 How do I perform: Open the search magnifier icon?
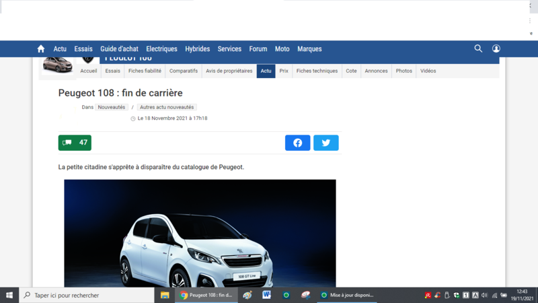[478, 48]
